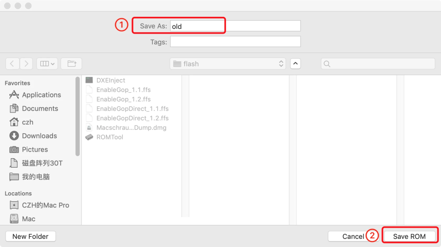441x247 pixels.
Task: Collapse the dialog with the chevron button
Action: coord(295,64)
